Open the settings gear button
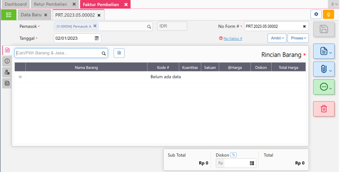 pos(316,14)
